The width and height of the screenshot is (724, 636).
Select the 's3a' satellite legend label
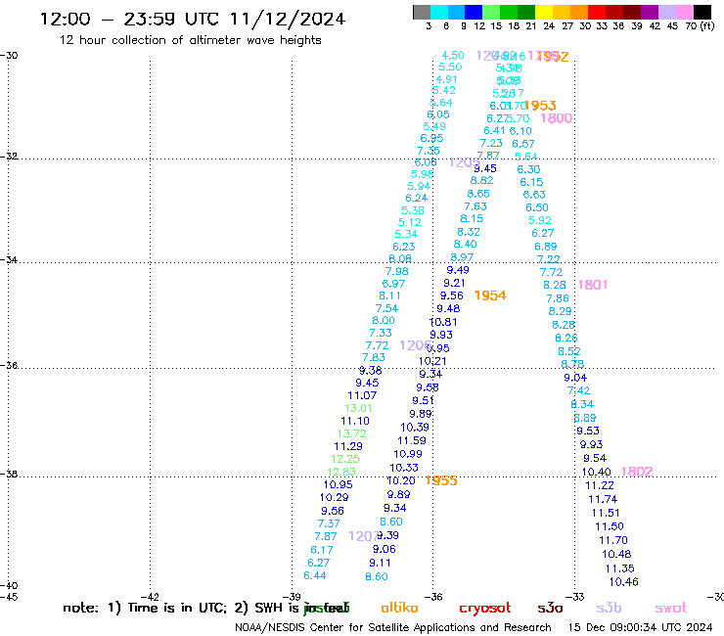point(550,608)
